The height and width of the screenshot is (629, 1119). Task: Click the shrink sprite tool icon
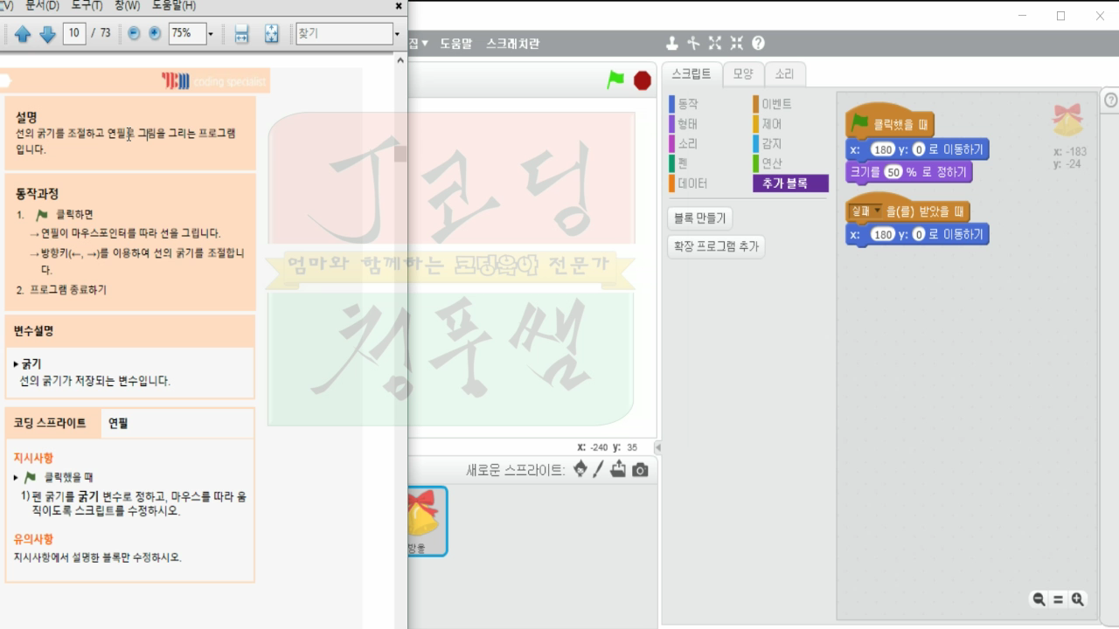tap(737, 42)
